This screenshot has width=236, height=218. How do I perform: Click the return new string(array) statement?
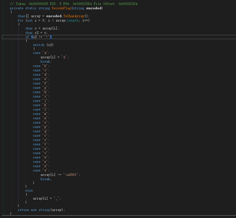[x=41, y=210]
